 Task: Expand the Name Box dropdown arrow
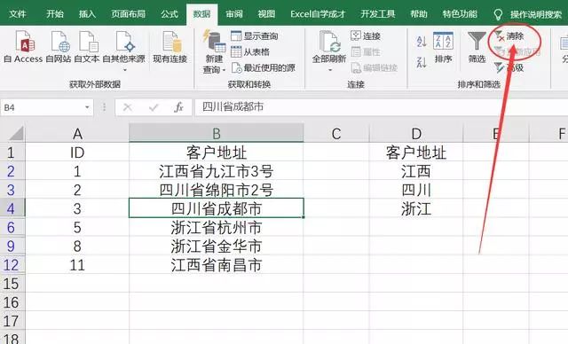click(87, 107)
